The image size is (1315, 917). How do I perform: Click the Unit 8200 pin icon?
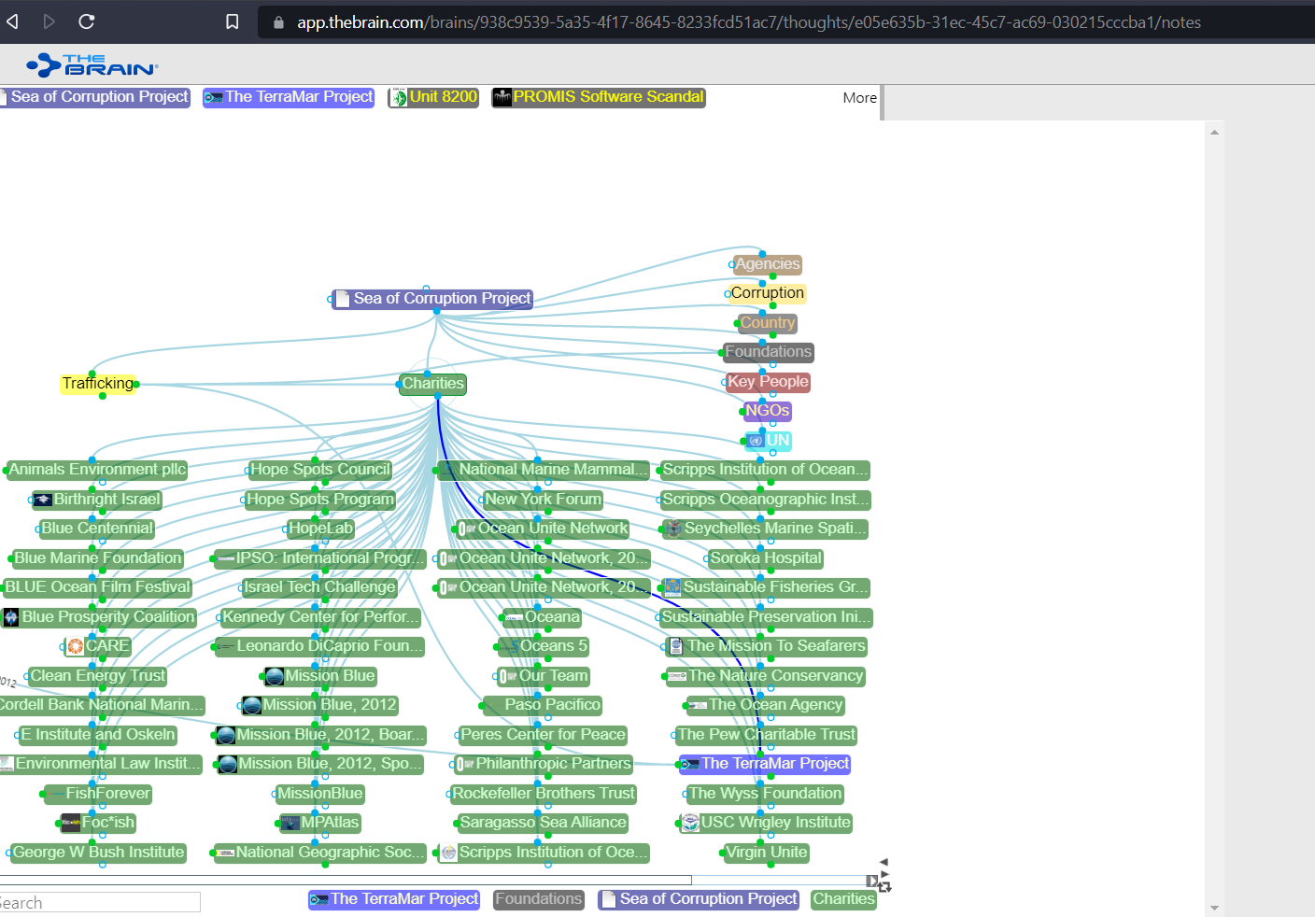point(399,97)
